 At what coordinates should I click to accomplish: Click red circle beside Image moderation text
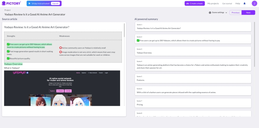coord(60,52)
